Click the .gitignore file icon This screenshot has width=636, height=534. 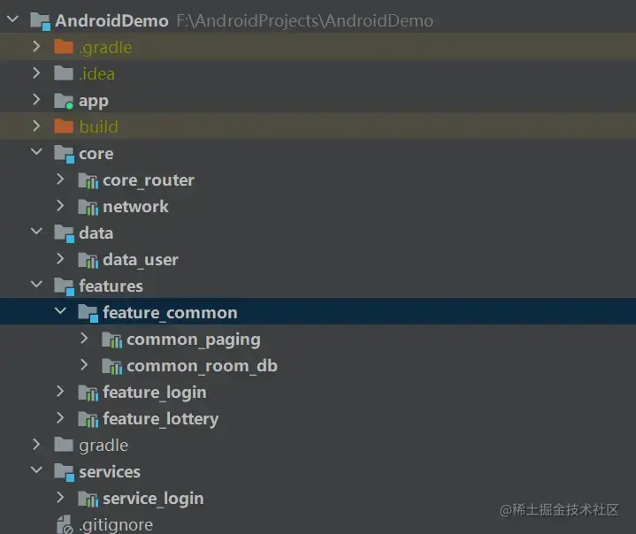[64, 524]
